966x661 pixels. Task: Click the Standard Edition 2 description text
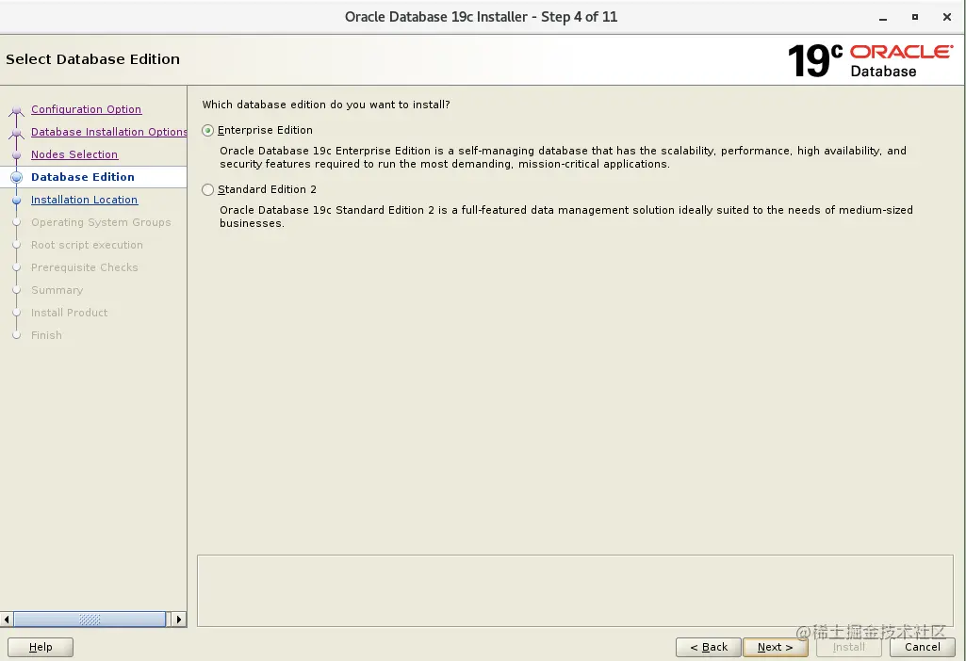(566, 217)
